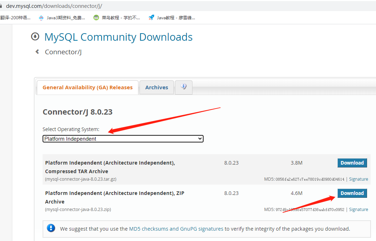
Task: Click version 8.0.23 in the ZIP row
Action: click(x=231, y=193)
